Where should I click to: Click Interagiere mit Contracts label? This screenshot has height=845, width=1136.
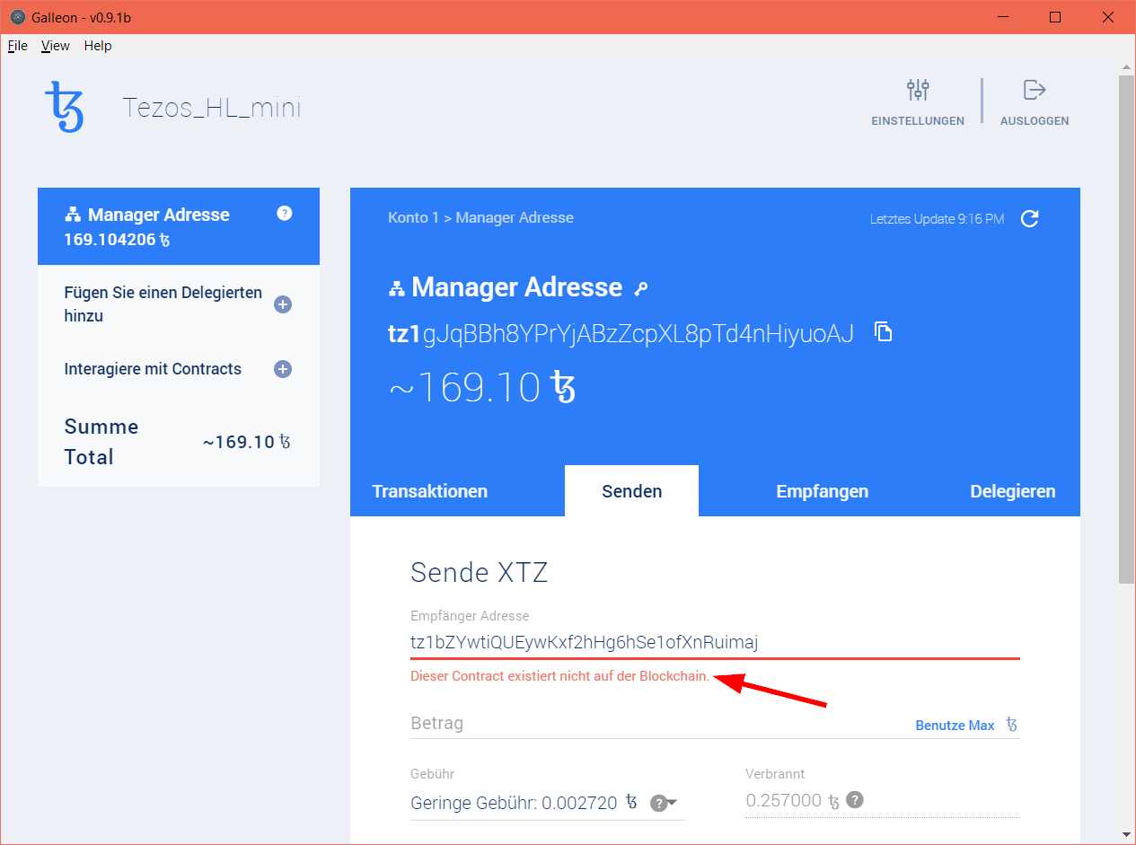153,369
